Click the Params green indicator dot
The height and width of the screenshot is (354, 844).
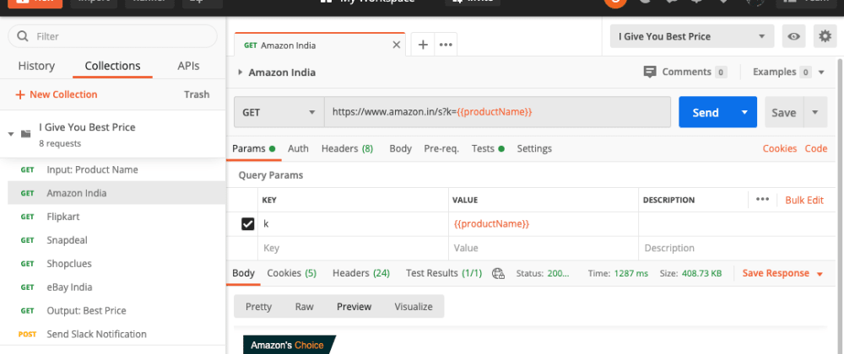pos(272,149)
